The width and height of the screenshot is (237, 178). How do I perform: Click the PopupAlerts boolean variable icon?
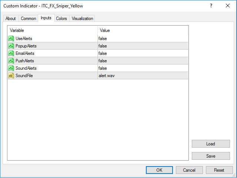pyautogui.click(x=11, y=46)
